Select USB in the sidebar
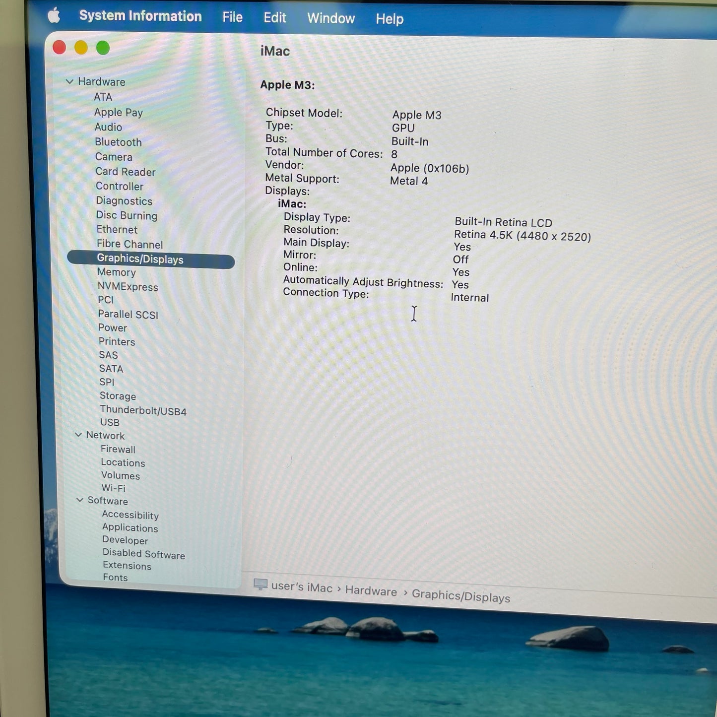 tap(110, 422)
